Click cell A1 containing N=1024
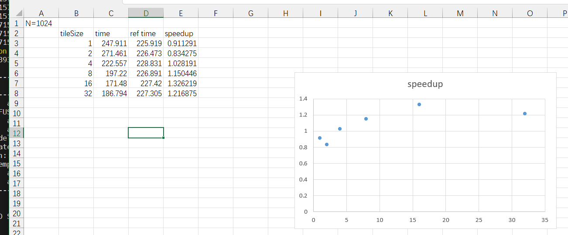 click(x=41, y=23)
